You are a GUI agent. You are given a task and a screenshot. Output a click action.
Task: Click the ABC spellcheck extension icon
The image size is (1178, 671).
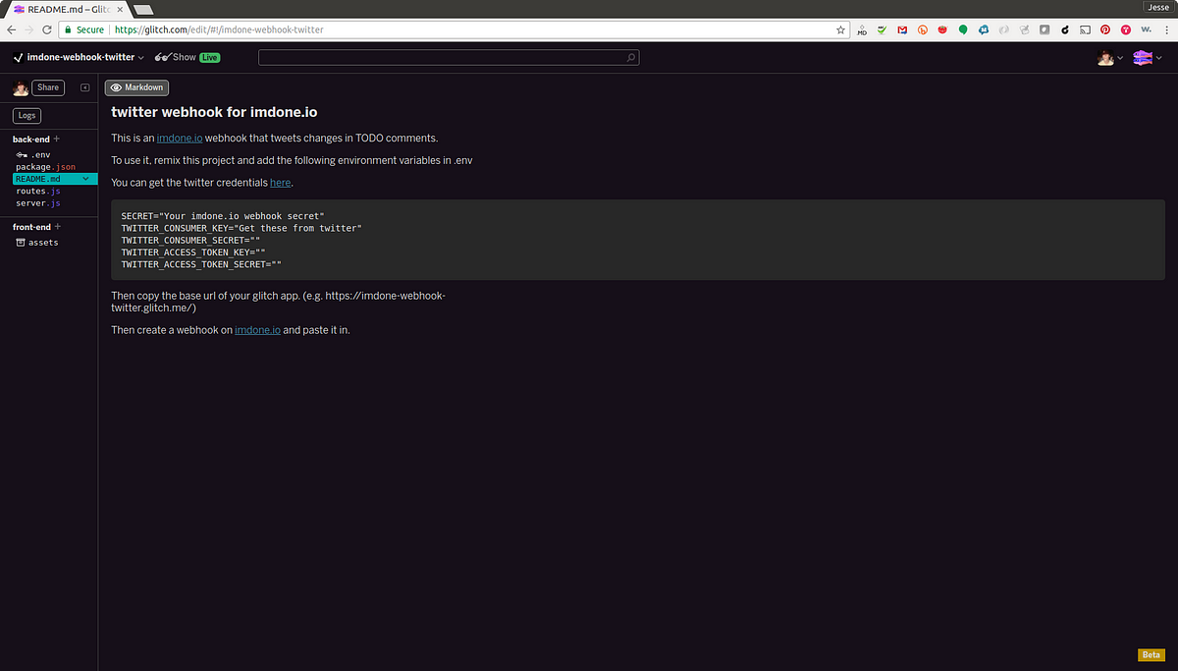pos(883,30)
